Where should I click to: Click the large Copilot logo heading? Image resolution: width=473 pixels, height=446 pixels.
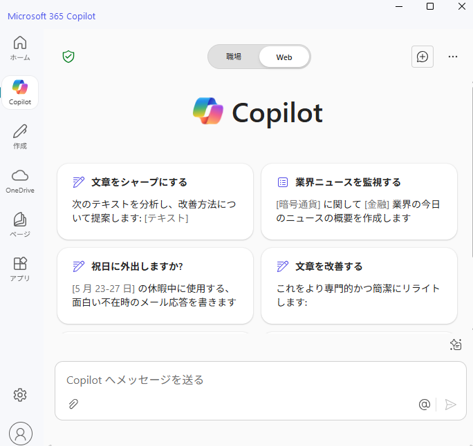point(258,112)
